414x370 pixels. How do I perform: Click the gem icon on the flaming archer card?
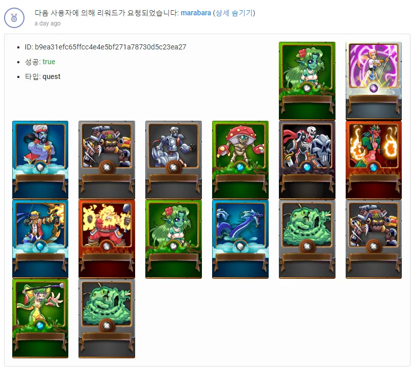coord(40,247)
